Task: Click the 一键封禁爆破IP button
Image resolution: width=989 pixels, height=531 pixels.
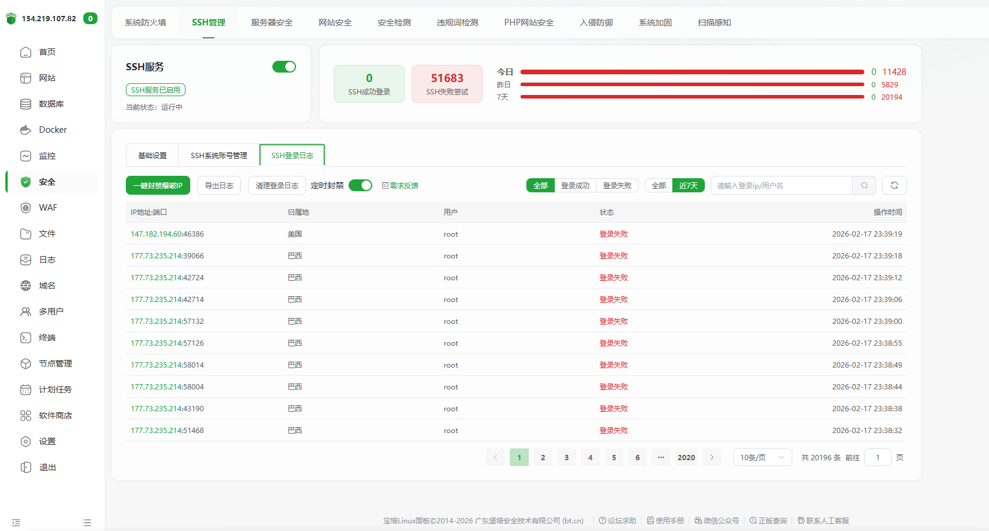Action: pos(158,185)
